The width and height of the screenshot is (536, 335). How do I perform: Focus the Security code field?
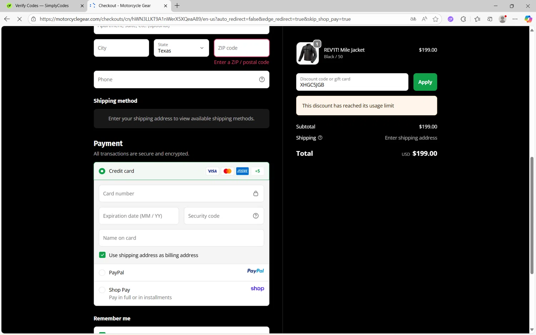tap(224, 216)
